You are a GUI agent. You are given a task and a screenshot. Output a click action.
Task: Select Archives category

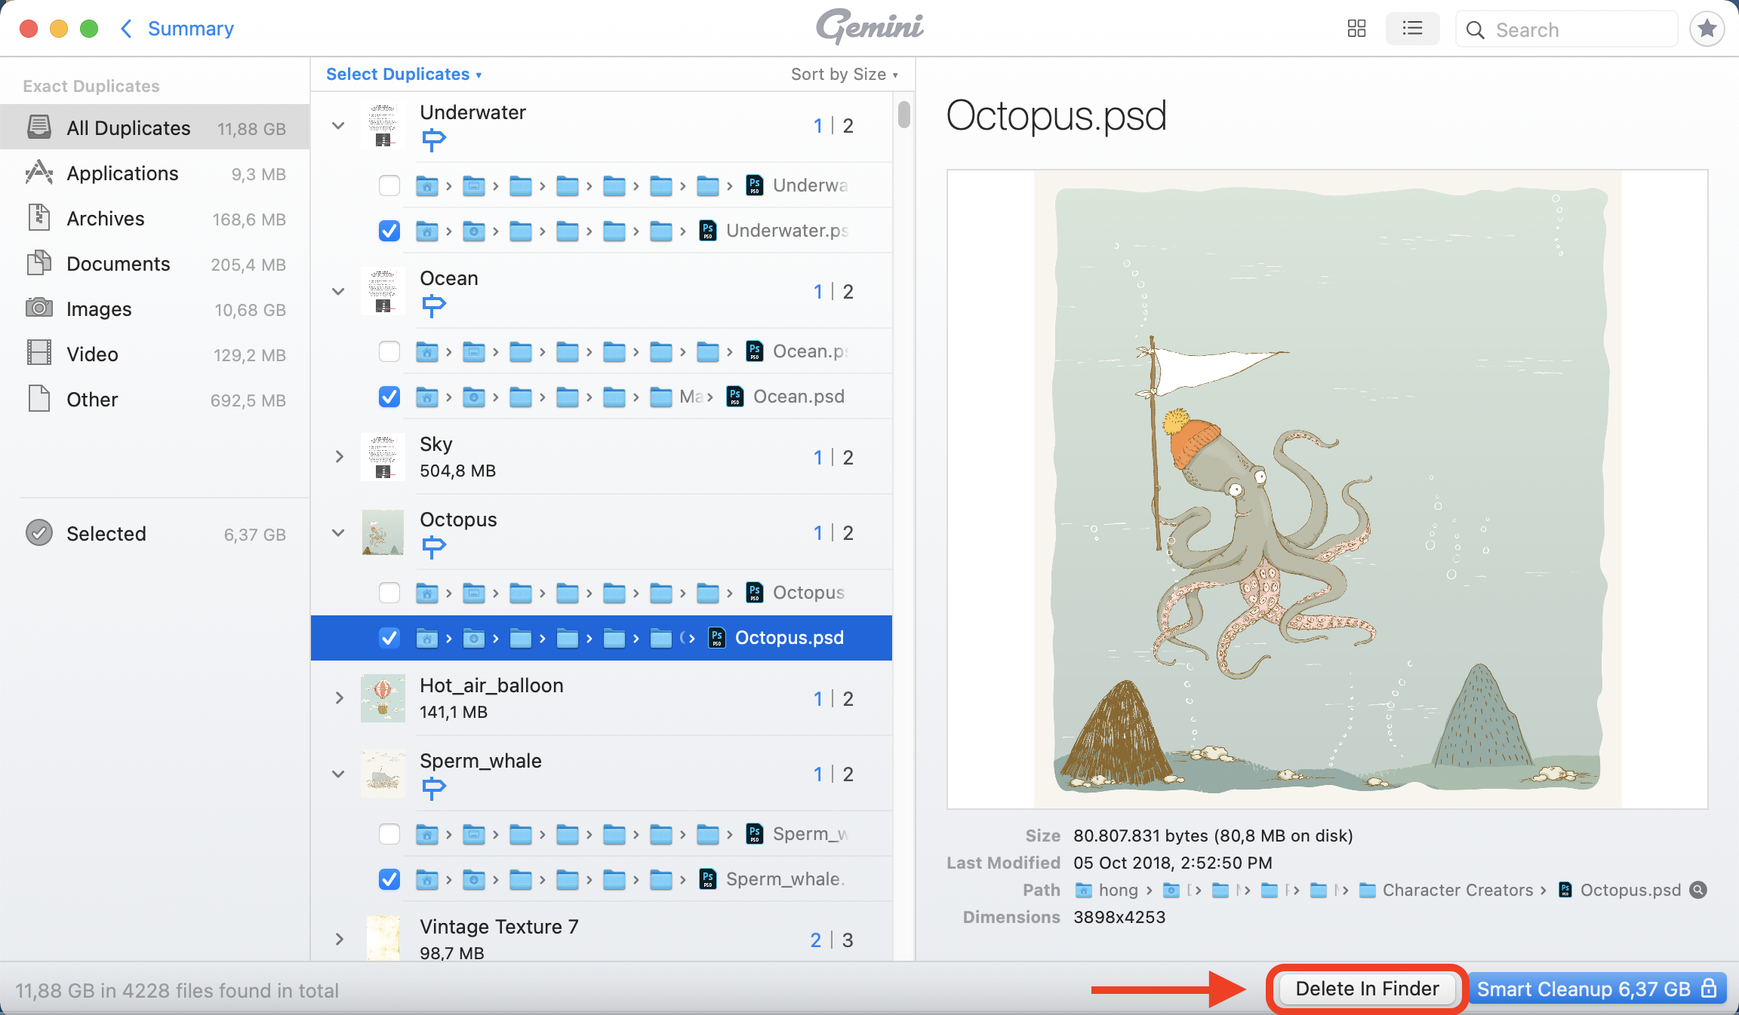point(155,218)
